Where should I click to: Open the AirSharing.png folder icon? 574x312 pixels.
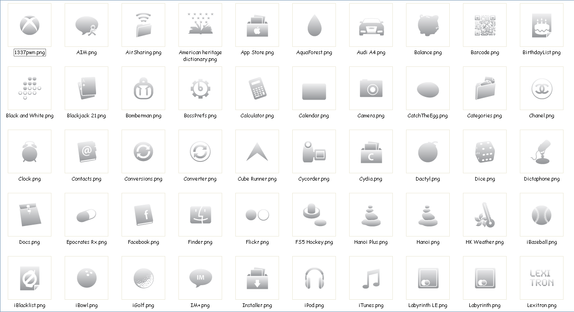pos(143,25)
